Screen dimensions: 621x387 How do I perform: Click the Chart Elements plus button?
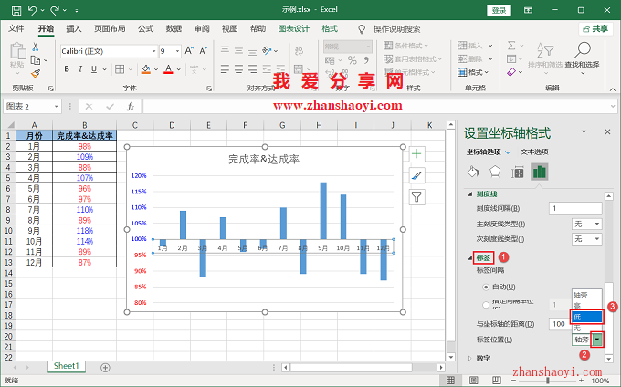tap(416, 154)
